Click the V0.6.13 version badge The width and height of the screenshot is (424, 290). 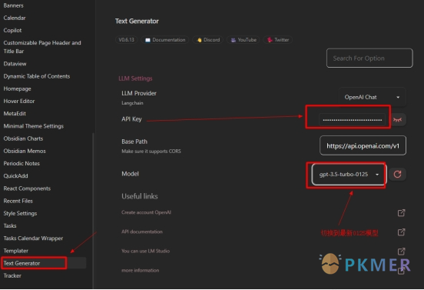point(126,40)
